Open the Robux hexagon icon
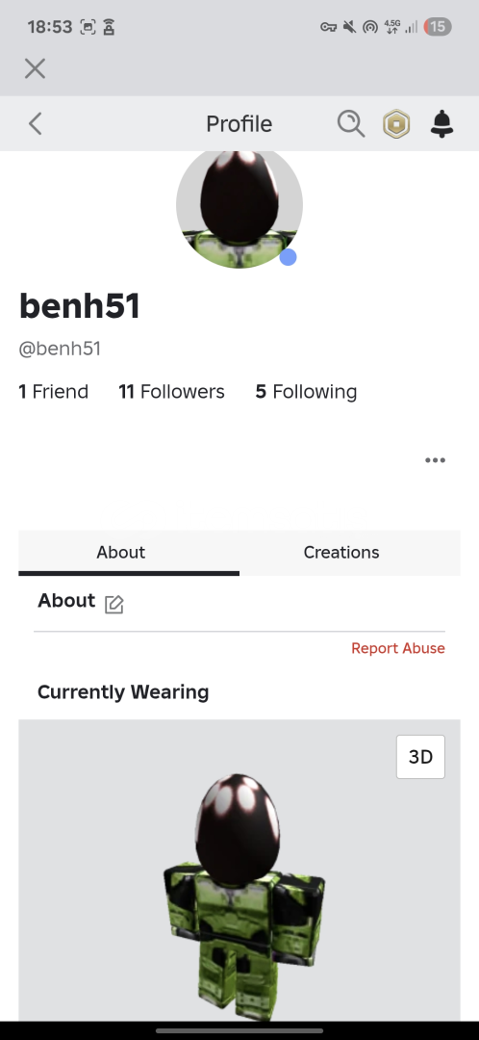 (396, 124)
